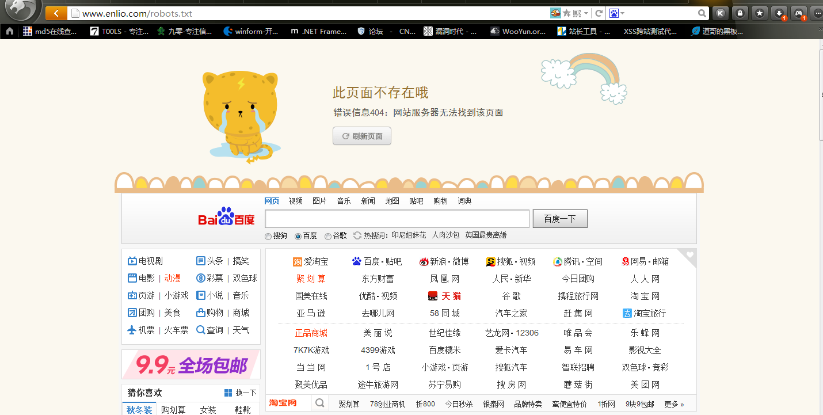Open the 网易·邮箱 link
823x415 pixels.
[x=645, y=261]
